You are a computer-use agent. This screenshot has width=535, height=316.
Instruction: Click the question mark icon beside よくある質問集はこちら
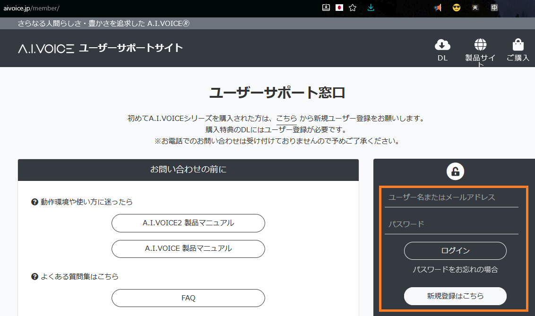tap(35, 276)
